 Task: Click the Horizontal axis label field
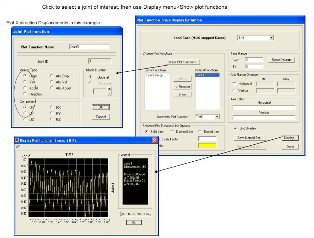(x=264, y=108)
